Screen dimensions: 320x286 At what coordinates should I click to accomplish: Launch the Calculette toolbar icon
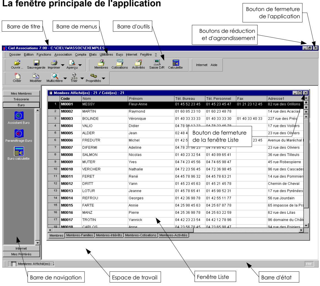tap(175, 62)
